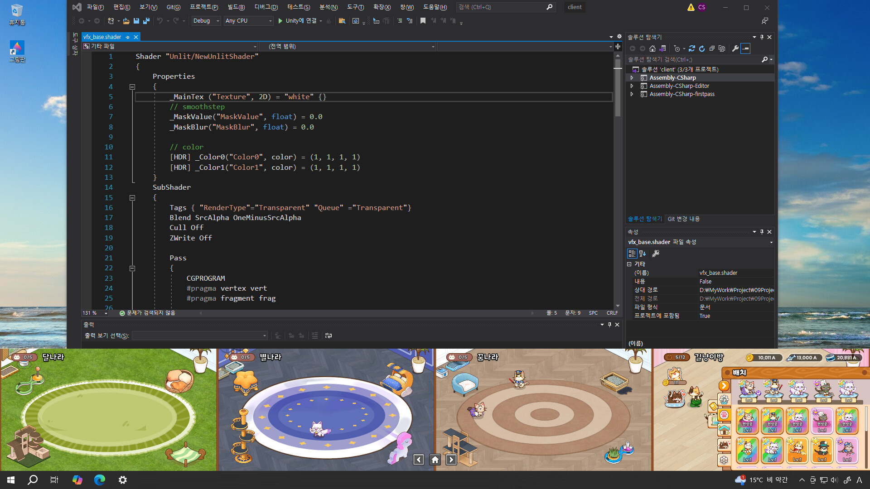
Task: Toggle the preview selected items button
Action: 745,48
